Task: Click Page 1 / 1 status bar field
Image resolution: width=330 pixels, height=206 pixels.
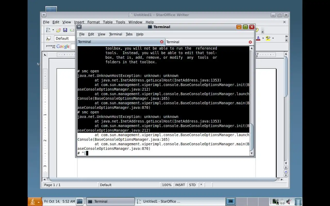Action: pyautogui.click(x=70, y=185)
